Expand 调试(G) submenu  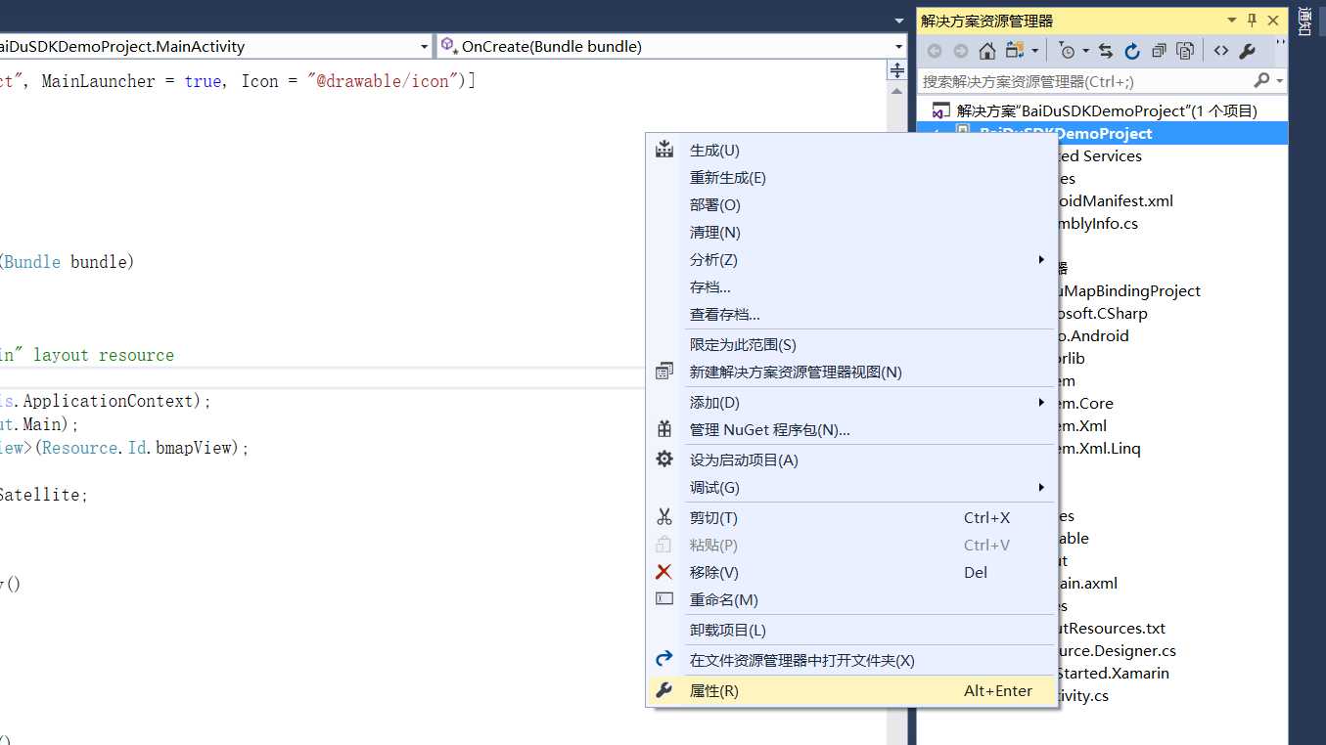point(849,488)
